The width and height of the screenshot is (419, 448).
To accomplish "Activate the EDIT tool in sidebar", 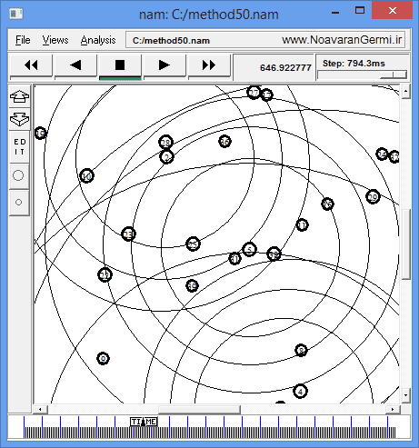I will click(x=19, y=147).
